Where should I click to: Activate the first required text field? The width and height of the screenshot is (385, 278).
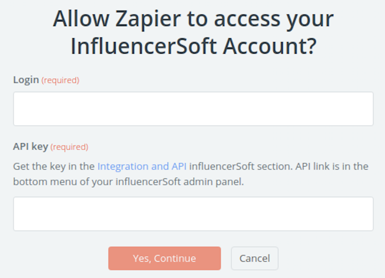193,109
